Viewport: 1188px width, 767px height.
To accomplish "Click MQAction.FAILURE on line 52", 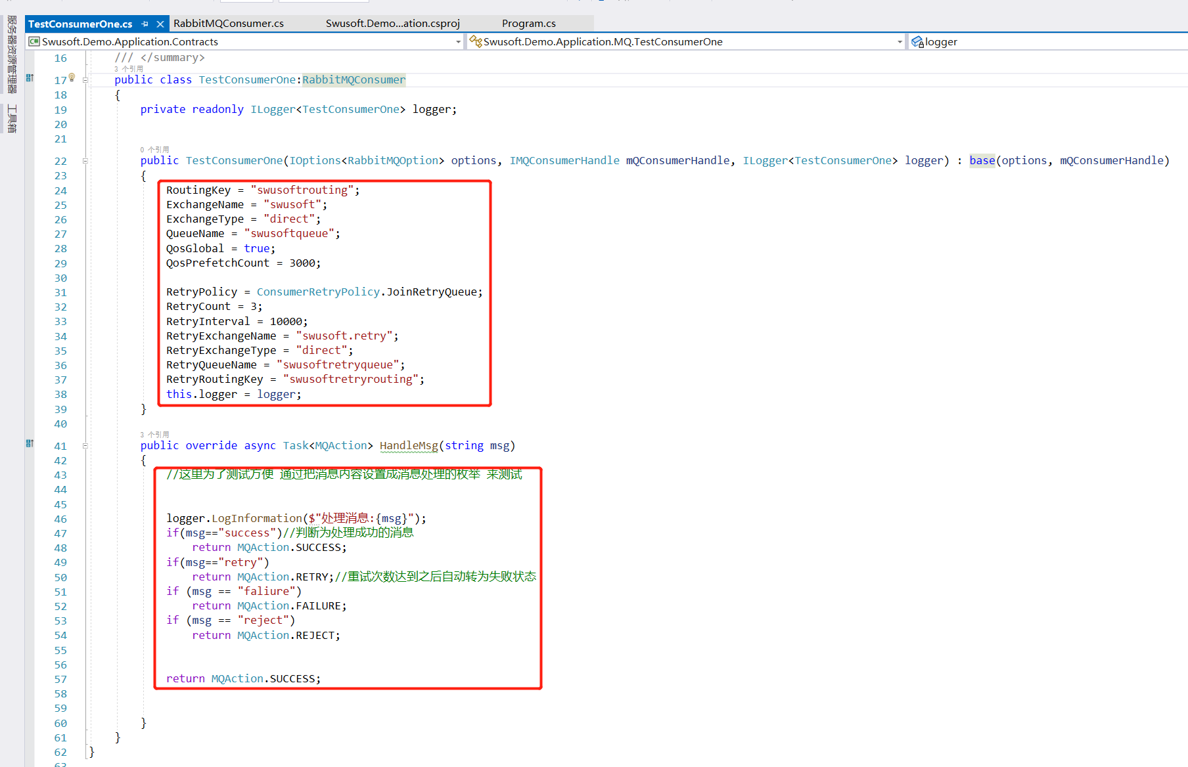I will 289,605.
